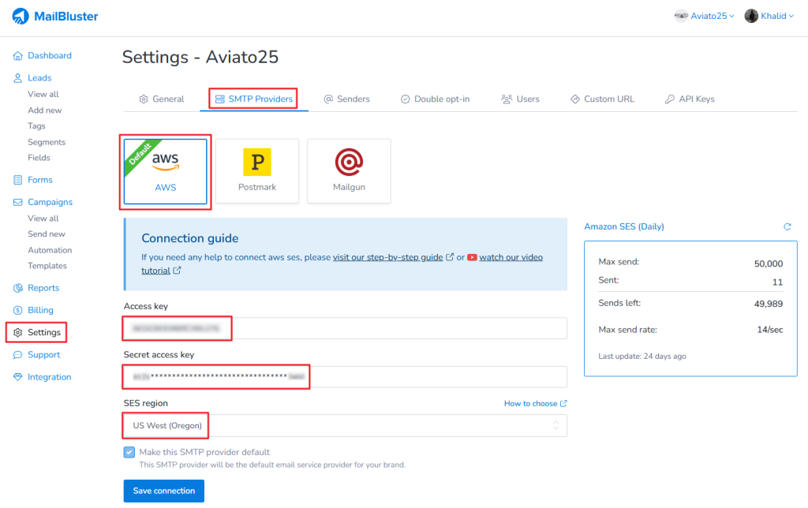
Task: Click the Billing dollar icon
Action: [x=18, y=310]
